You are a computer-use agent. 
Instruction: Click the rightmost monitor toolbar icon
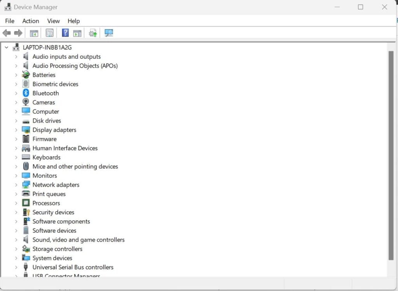[108, 33]
